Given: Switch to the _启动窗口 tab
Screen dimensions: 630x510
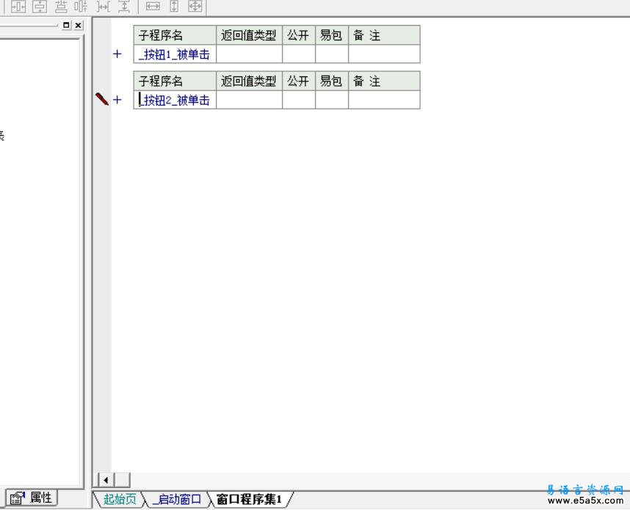Looking at the screenshot, I should pos(176,500).
